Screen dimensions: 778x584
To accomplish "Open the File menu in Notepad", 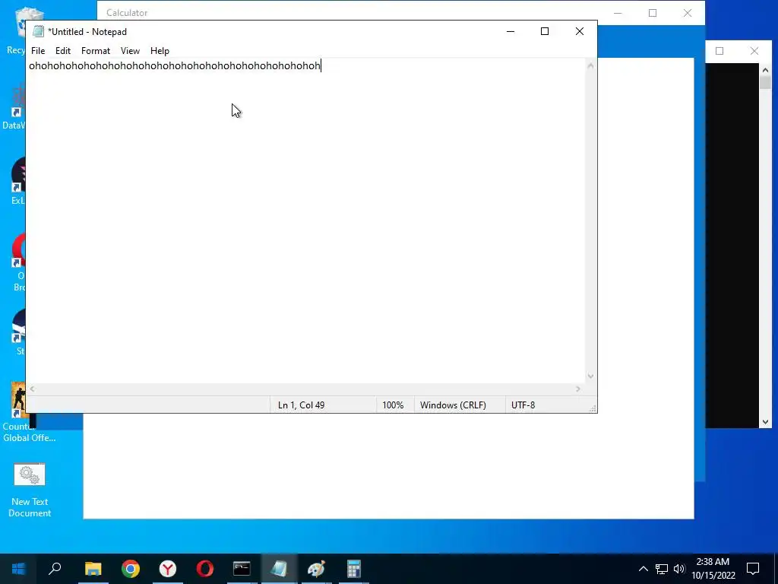I will pyautogui.click(x=38, y=51).
